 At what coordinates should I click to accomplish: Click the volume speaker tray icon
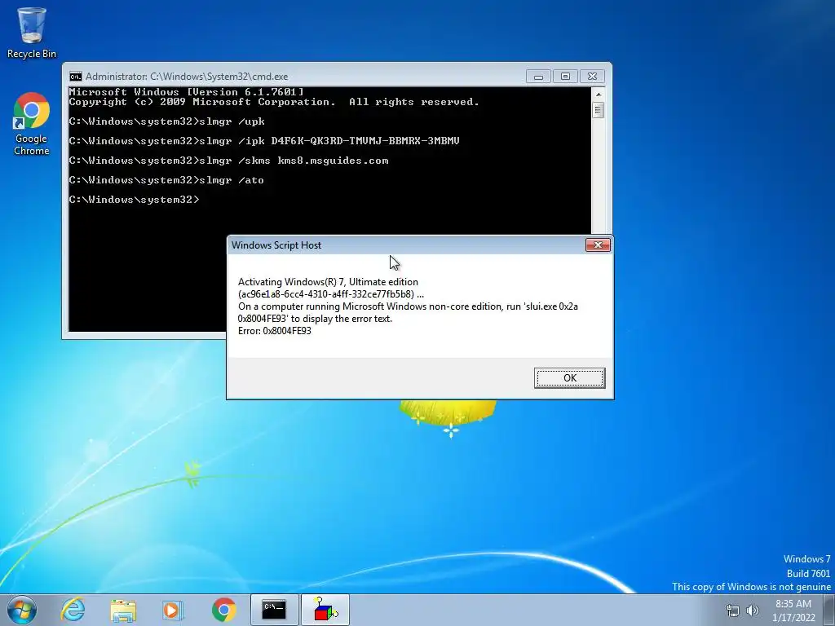(x=753, y=611)
